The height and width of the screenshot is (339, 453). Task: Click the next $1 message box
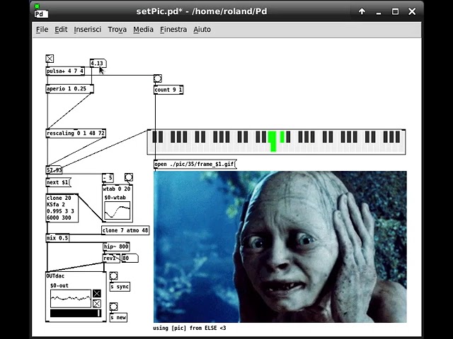(x=58, y=182)
